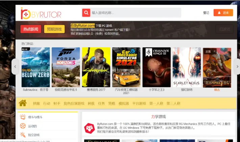Click the Subnautica: 低于零 title text

[x=36, y=90]
